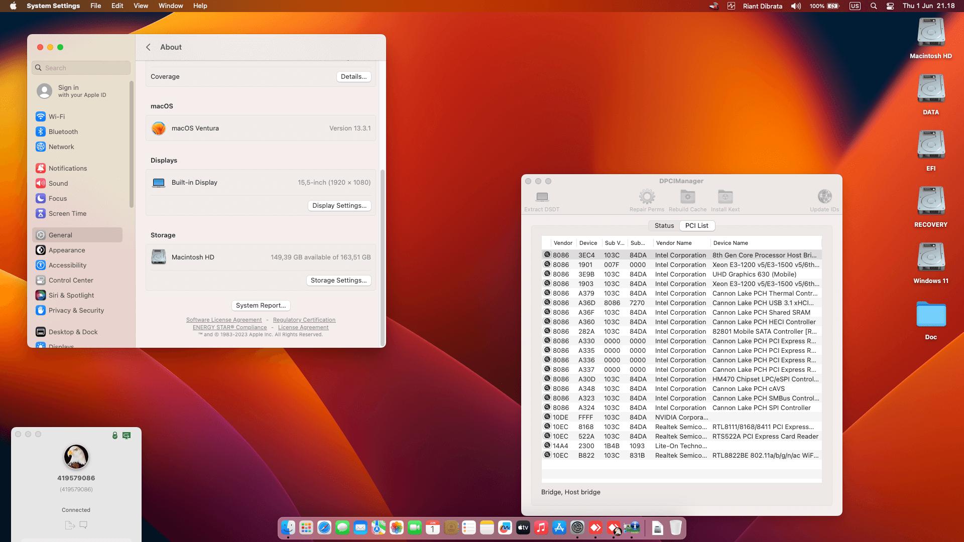Screen dimensions: 964x542
Task: Select the RECOVERY drive desktop icon
Action: pos(931,207)
